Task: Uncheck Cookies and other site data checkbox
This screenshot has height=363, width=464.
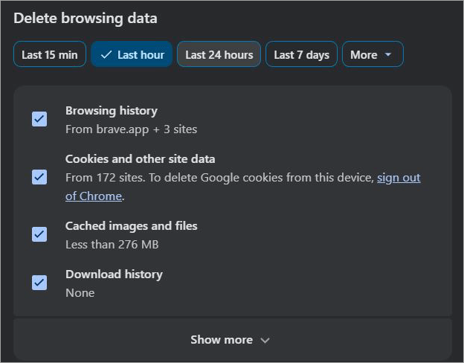Action: tap(39, 177)
